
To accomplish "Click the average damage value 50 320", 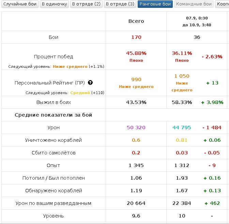I will (x=136, y=128).
